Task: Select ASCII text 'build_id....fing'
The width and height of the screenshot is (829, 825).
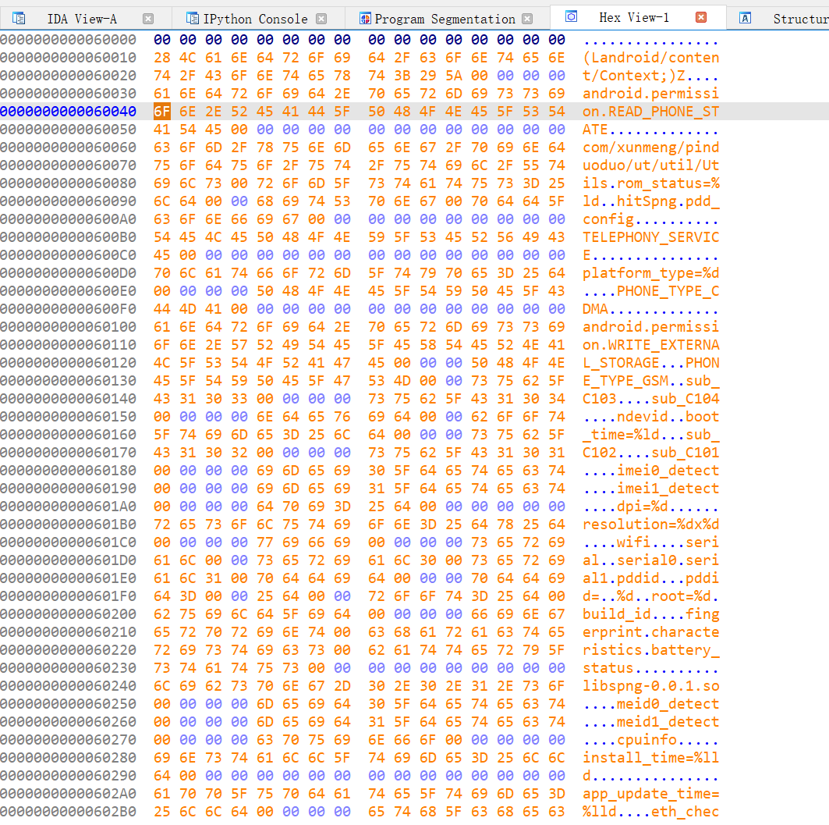Action: (x=651, y=614)
